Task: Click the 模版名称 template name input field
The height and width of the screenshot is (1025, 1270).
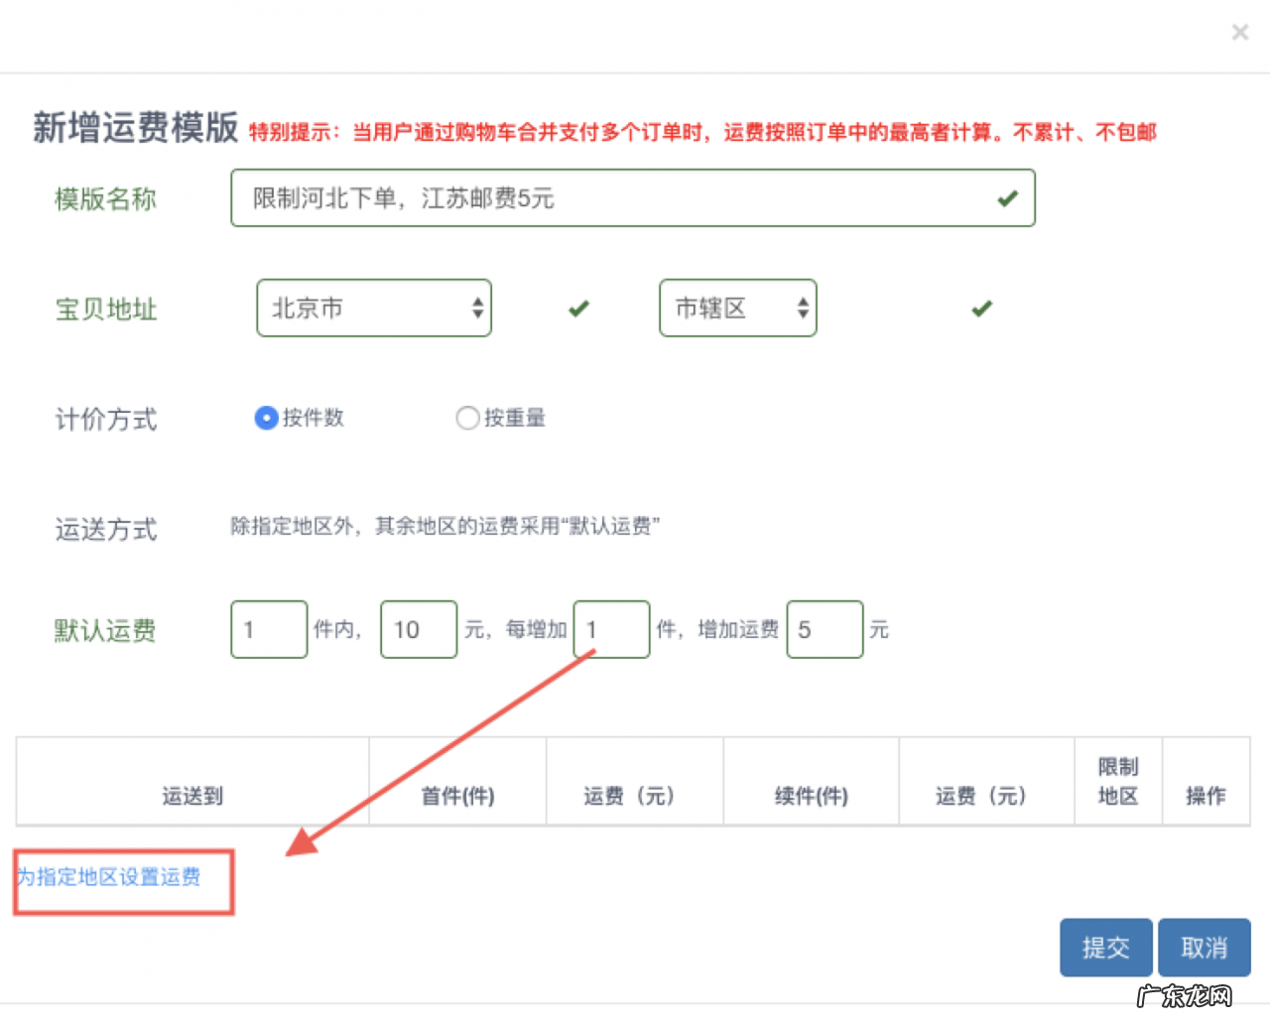Action: 595,198
